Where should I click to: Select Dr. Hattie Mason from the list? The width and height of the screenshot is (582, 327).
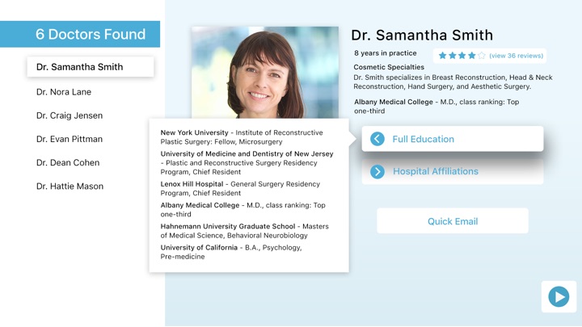(70, 187)
